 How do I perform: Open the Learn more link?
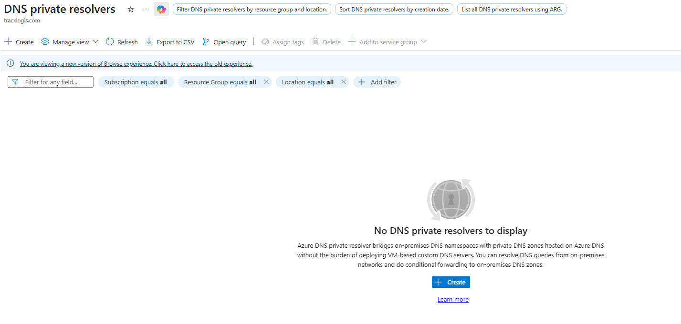(453, 300)
